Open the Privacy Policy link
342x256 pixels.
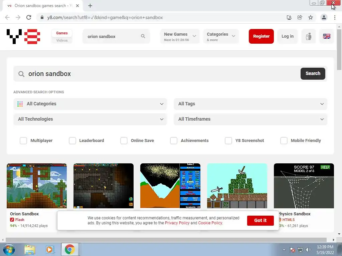pyautogui.click(x=177, y=223)
